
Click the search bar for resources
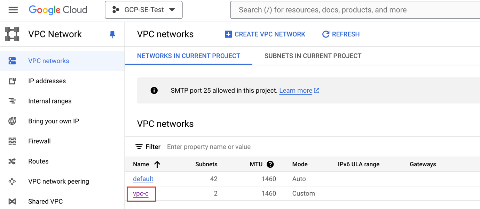point(355,10)
